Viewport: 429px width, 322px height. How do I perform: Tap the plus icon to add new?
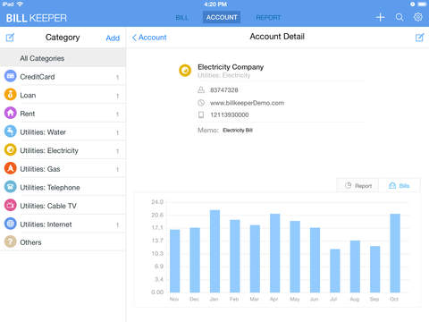coord(380,17)
